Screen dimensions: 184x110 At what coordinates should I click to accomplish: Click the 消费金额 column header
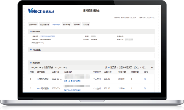(108, 72)
